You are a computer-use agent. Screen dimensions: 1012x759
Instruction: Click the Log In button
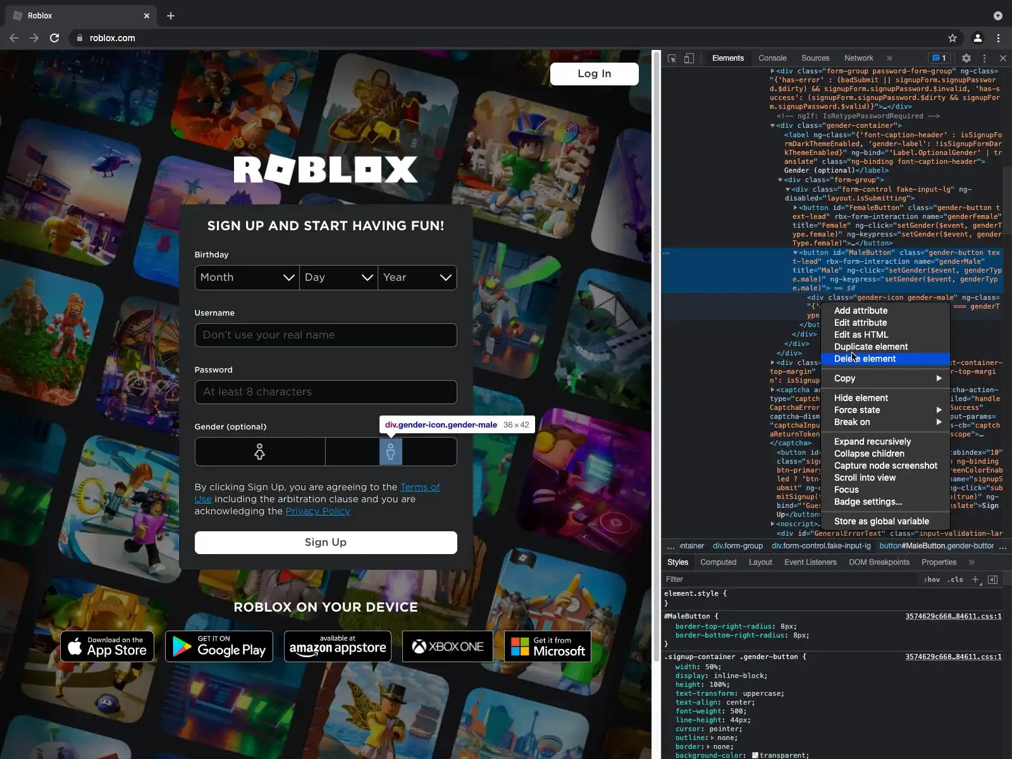(595, 74)
